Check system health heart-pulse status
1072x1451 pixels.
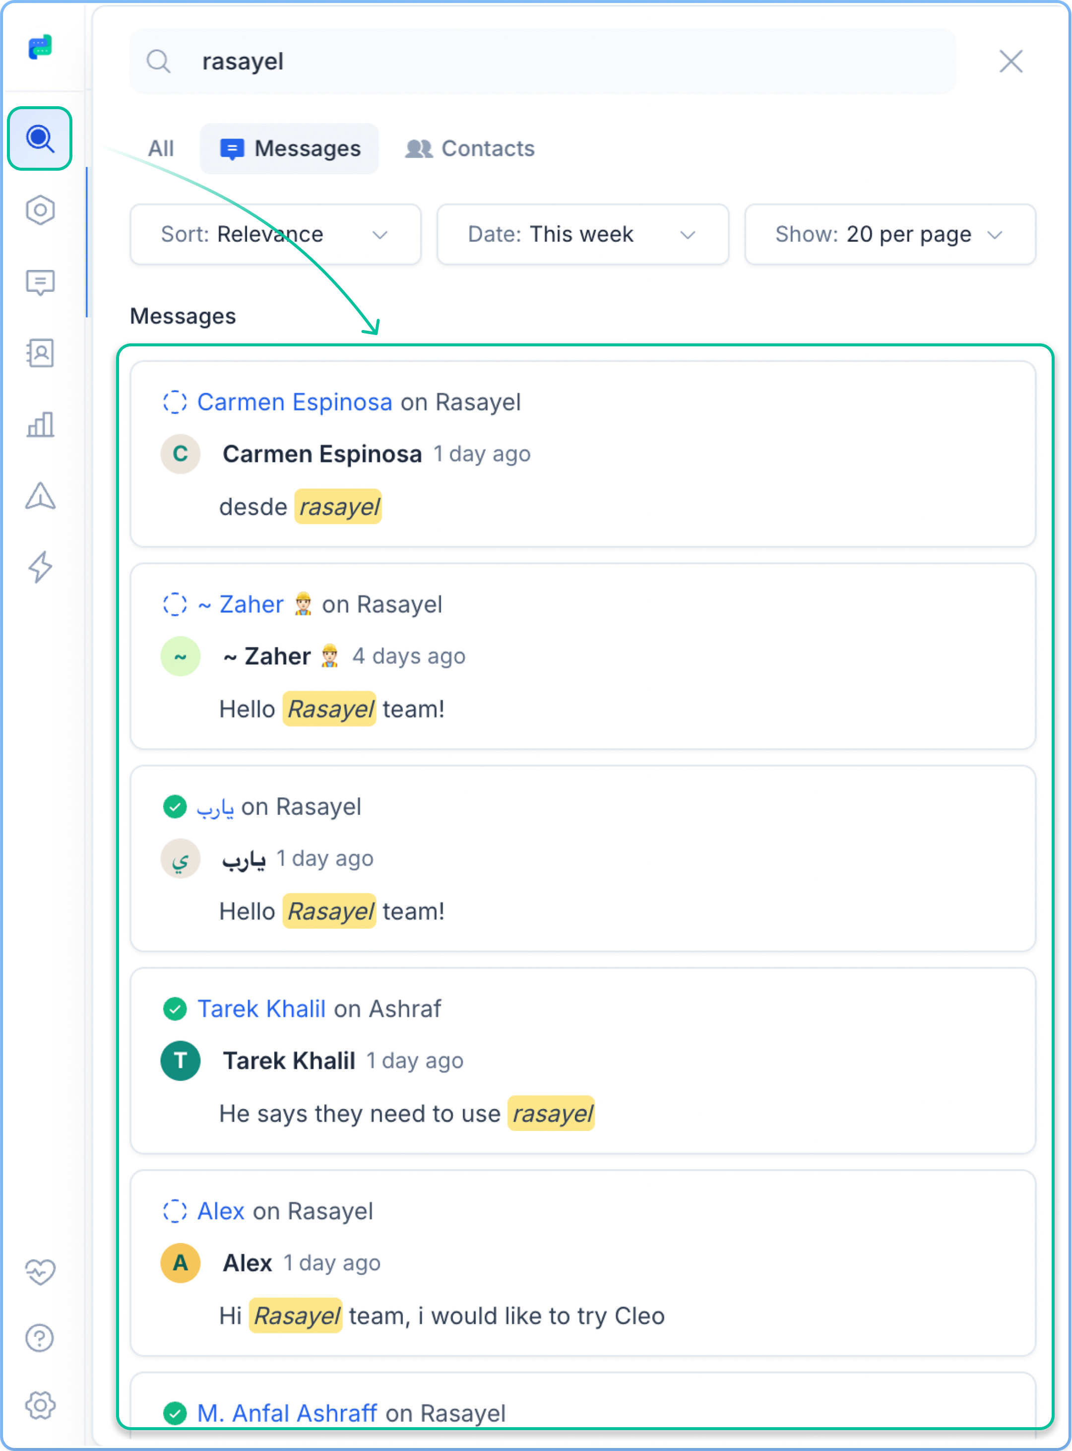point(40,1271)
